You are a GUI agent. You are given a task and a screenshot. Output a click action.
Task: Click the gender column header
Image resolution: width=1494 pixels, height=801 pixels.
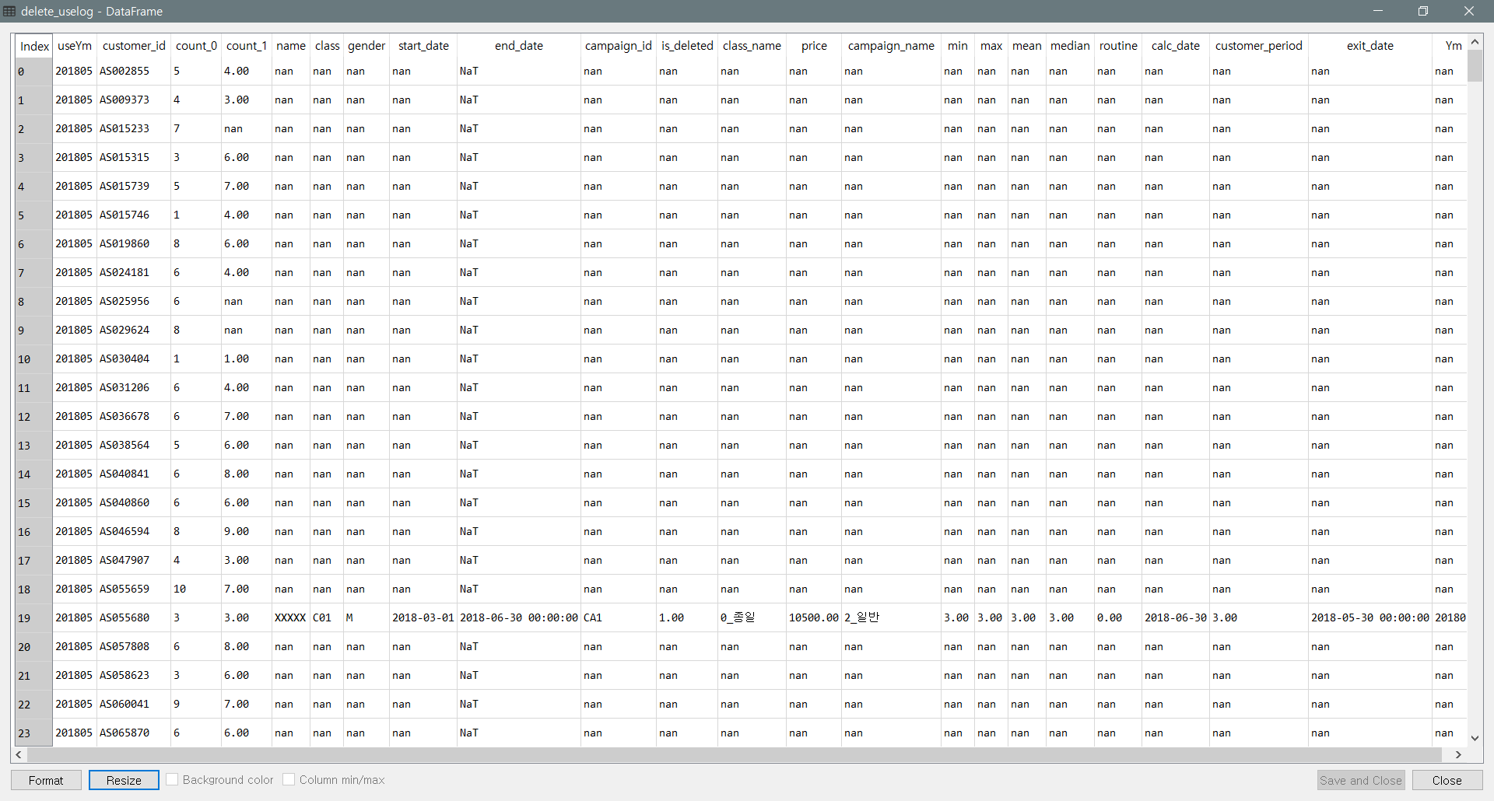[x=366, y=46]
